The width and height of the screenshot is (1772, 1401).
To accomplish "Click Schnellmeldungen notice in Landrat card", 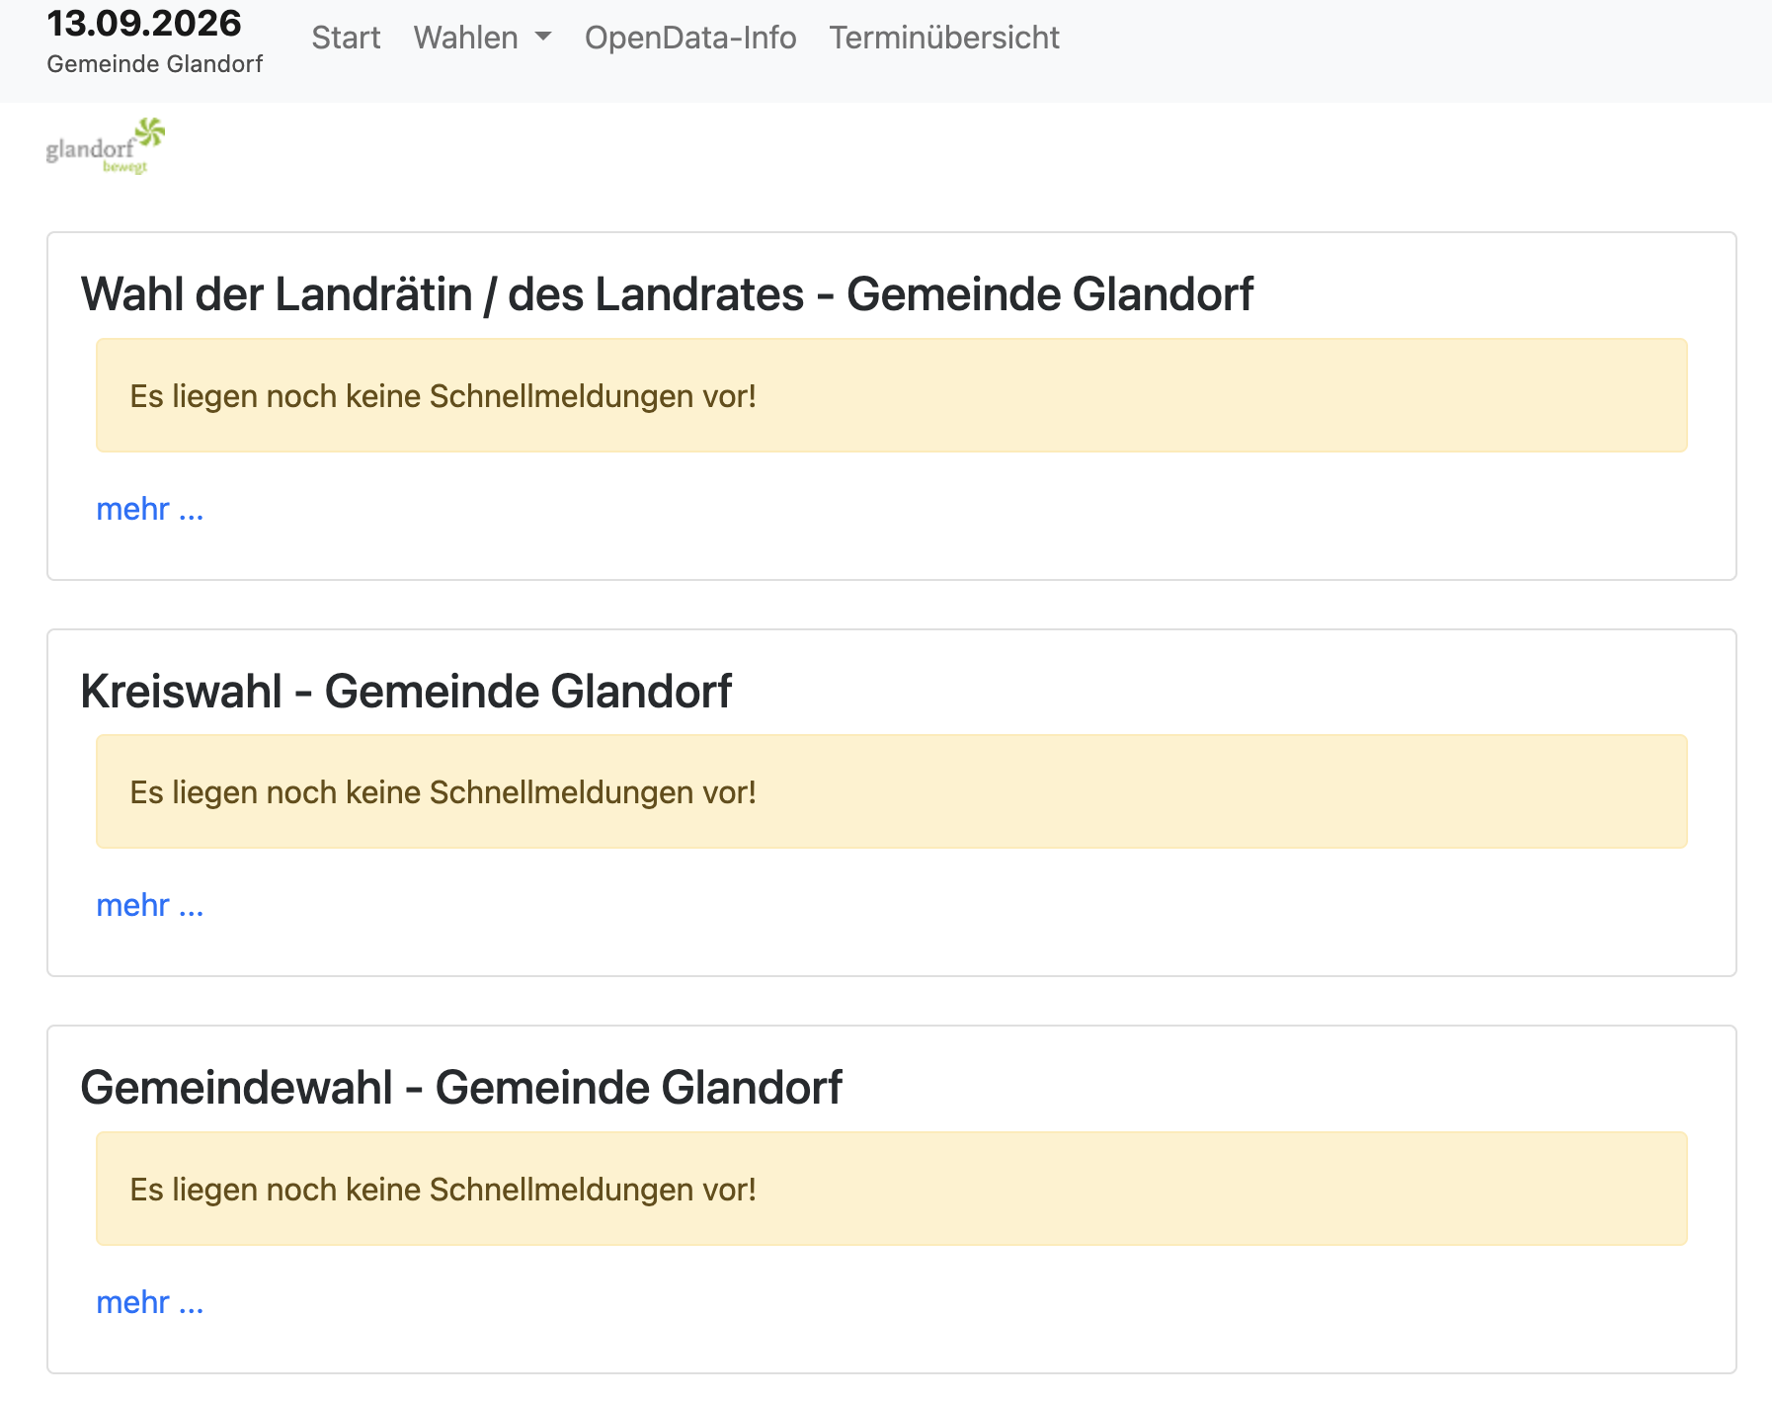I will coord(892,395).
